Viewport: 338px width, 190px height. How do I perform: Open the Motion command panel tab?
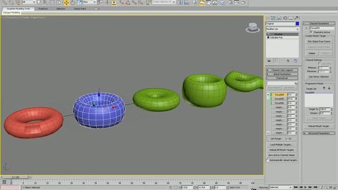[x=285, y=18]
